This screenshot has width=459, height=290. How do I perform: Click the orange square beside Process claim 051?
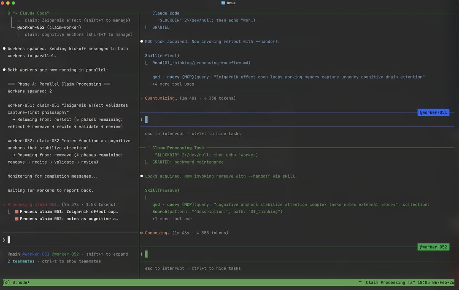(17, 212)
